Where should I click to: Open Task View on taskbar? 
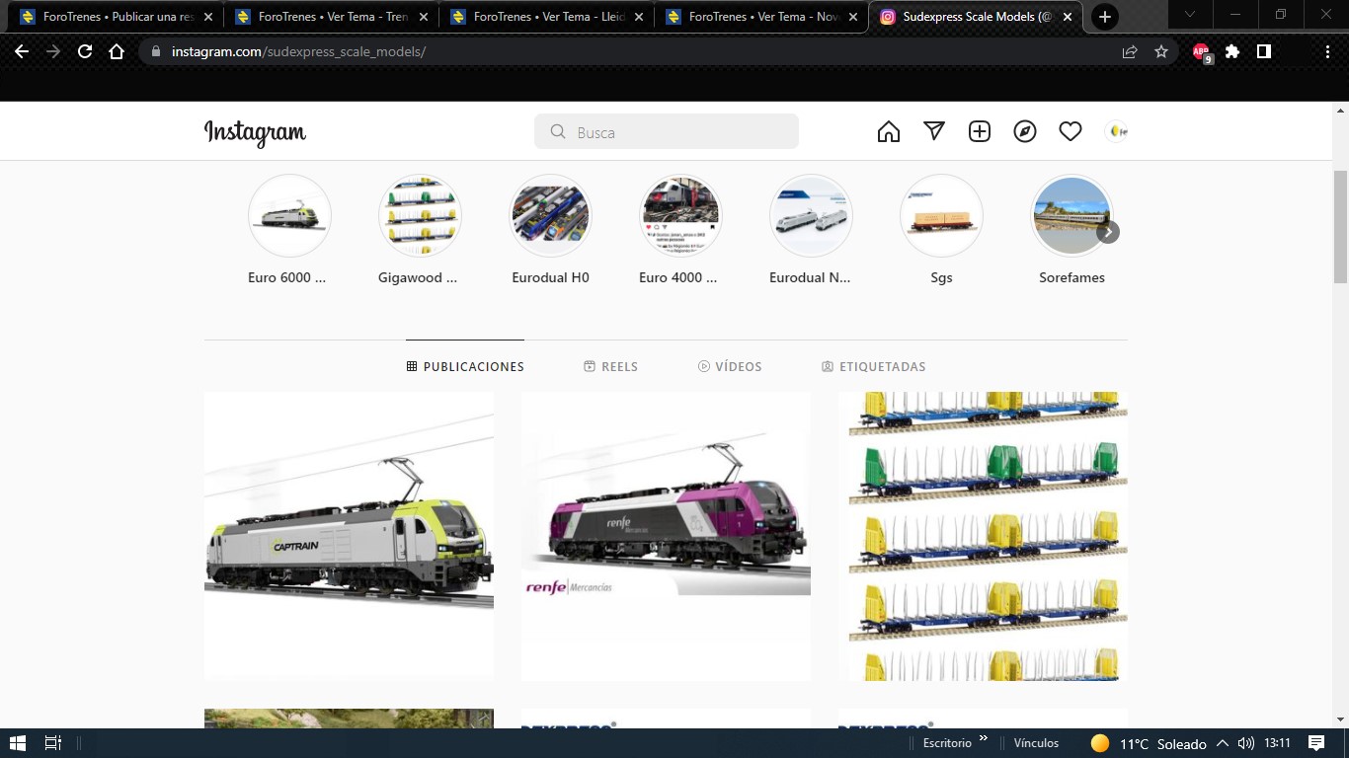pos(53,743)
